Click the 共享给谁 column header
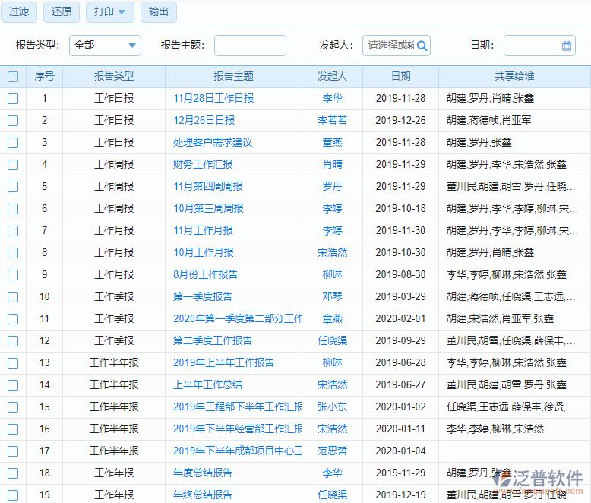 (x=514, y=77)
